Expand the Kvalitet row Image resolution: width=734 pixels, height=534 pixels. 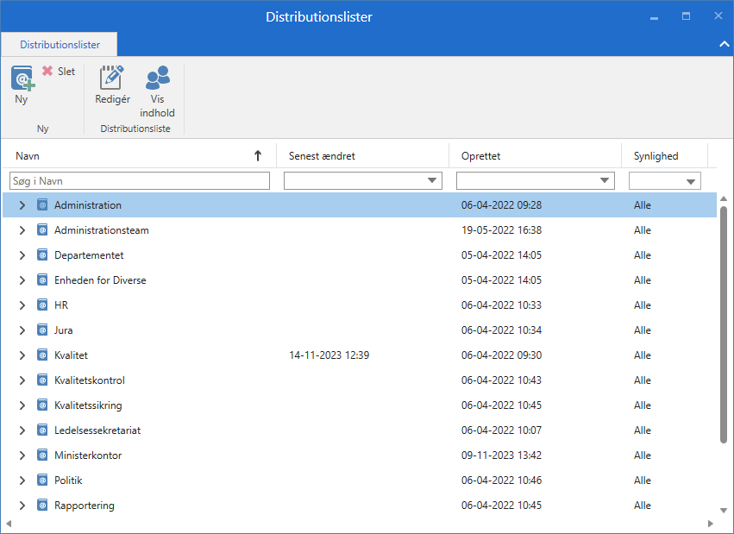(x=22, y=355)
